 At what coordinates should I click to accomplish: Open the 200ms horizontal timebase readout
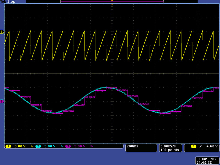click(132, 146)
